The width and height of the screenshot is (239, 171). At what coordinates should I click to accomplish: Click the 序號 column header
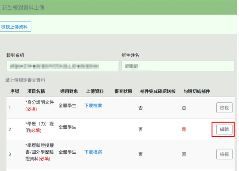click(x=15, y=92)
